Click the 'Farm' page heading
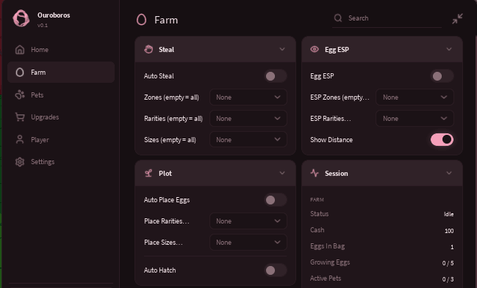Image resolution: width=477 pixels, height=288 pixels. click(x=166, y=20)
